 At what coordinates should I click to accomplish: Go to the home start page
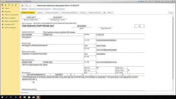pos(22,5)
